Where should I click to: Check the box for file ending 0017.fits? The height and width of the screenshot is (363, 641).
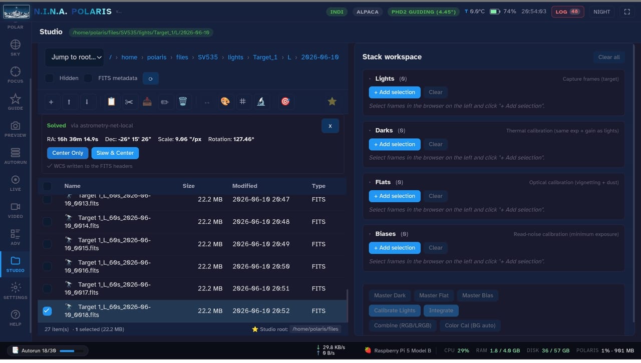click(47, 289)
